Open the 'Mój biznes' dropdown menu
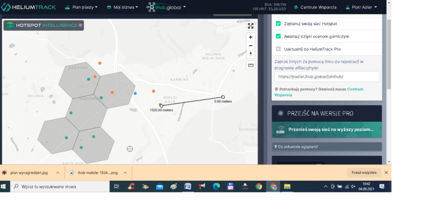Image resolution: width=427 pixels, height=222 pixels. (x=123, y=8)
